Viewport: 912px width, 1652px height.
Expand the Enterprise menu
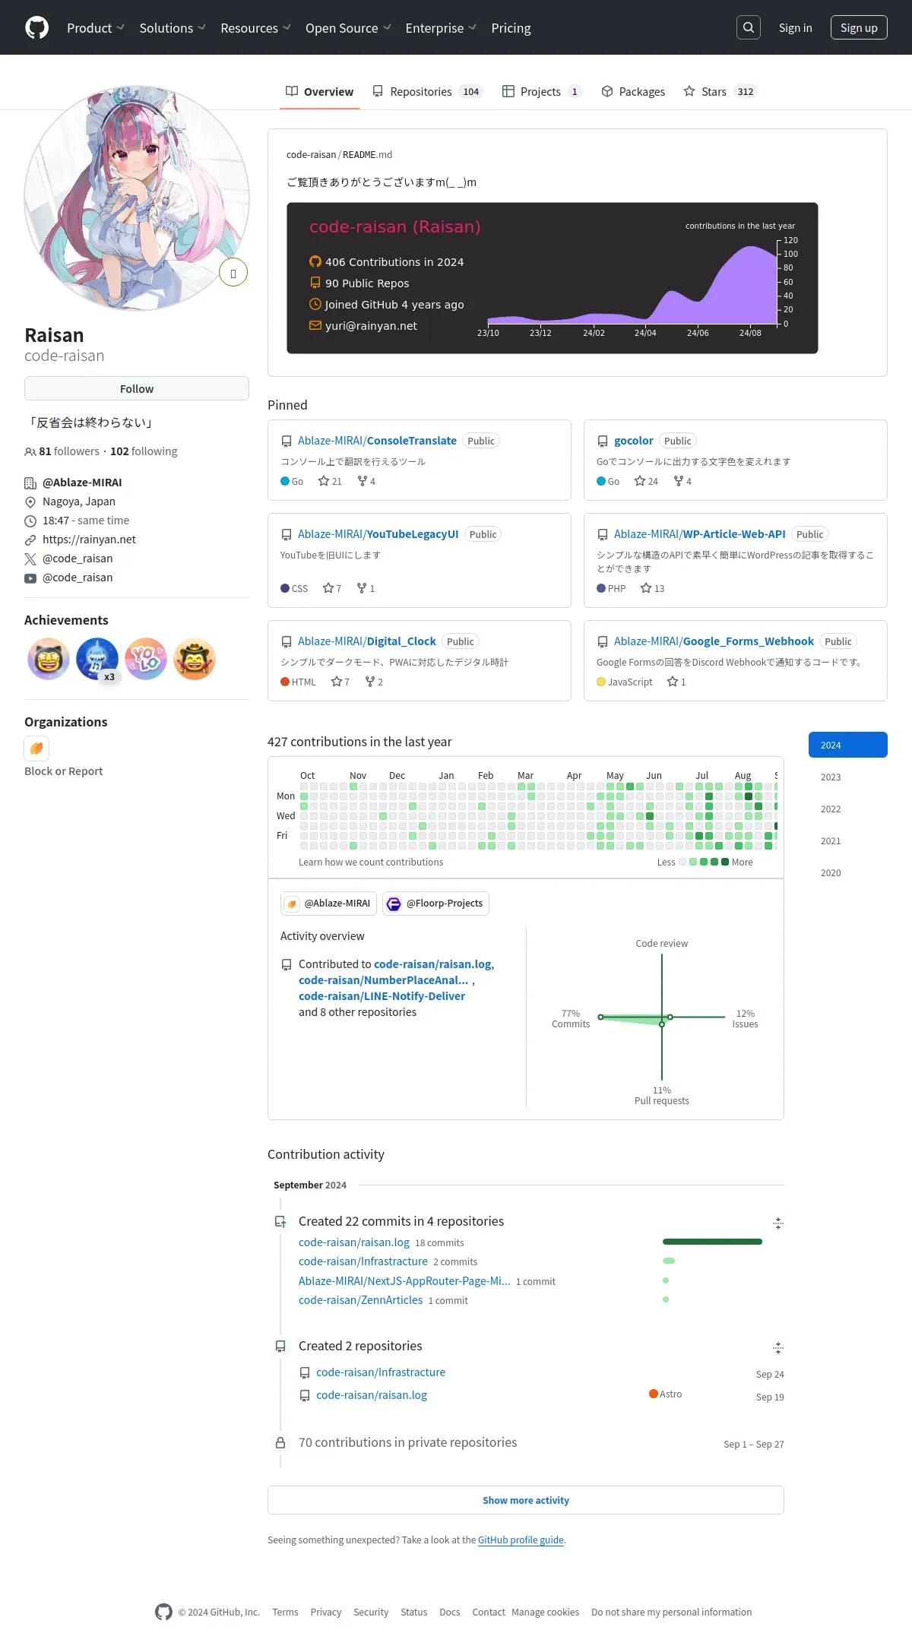[441, 28]
